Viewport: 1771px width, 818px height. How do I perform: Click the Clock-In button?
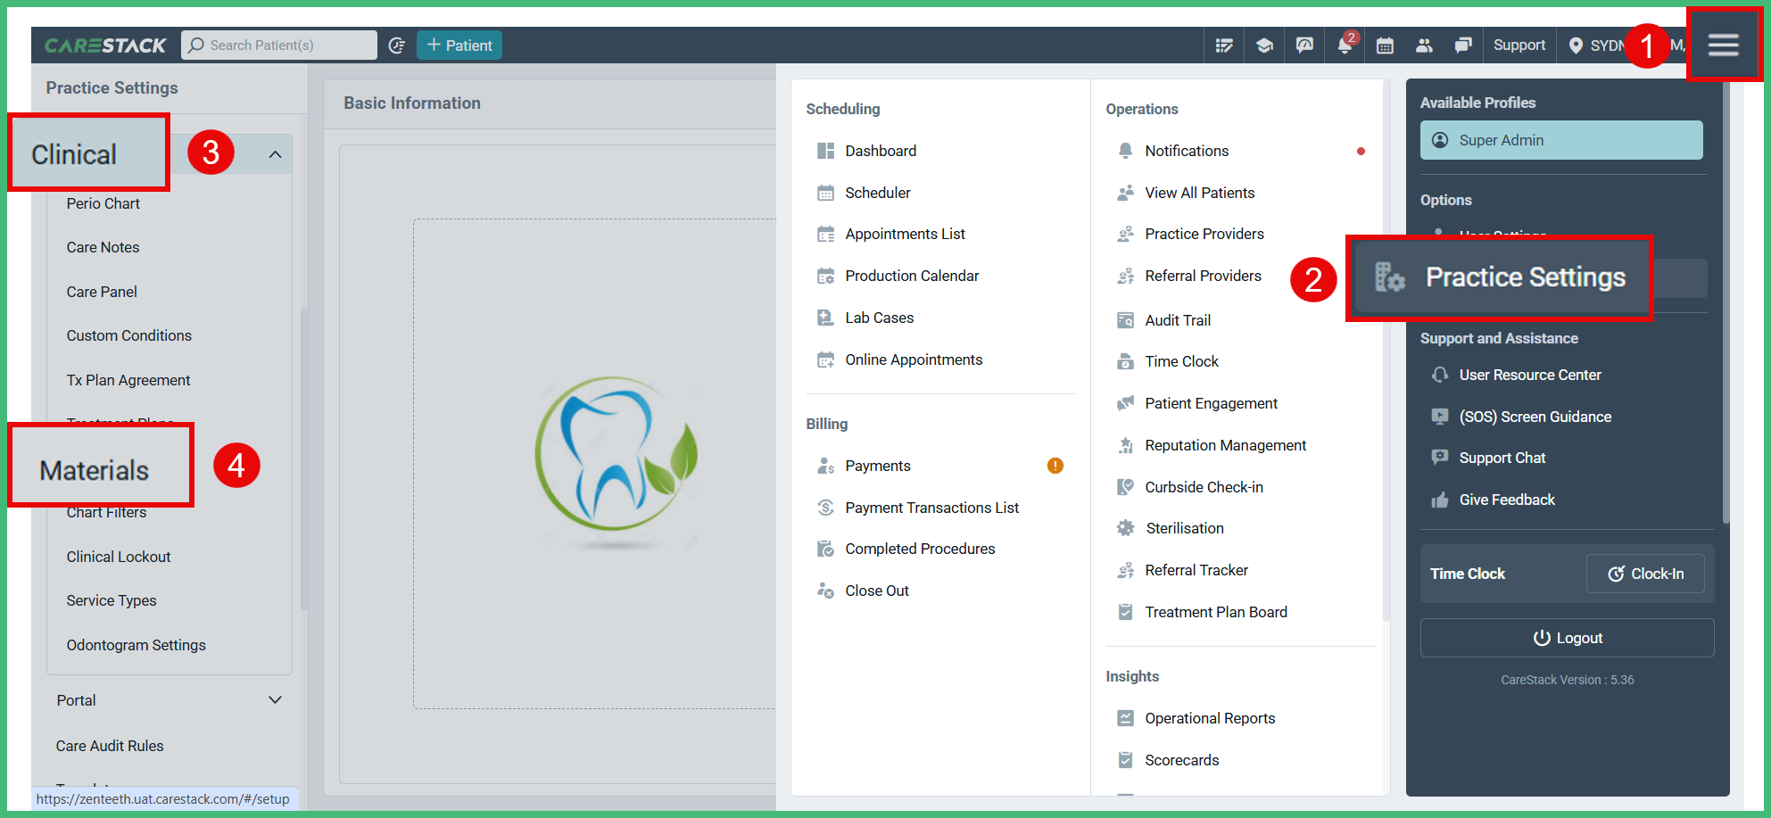(x=1645, y=574)
